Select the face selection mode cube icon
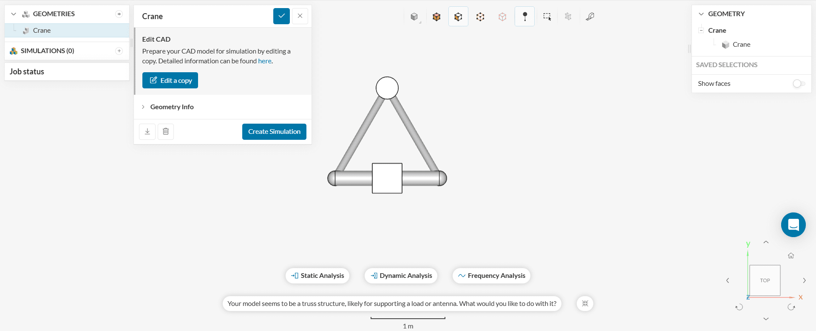Viewport: 816px width, 331px height. coord(458,17)
